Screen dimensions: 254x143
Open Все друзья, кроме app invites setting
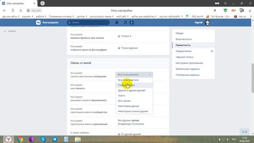pyautogui.click(x=131, y=122)
